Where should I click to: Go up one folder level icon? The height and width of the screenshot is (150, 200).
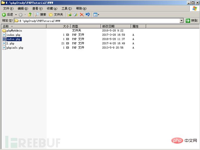click(x=30, y=15)
